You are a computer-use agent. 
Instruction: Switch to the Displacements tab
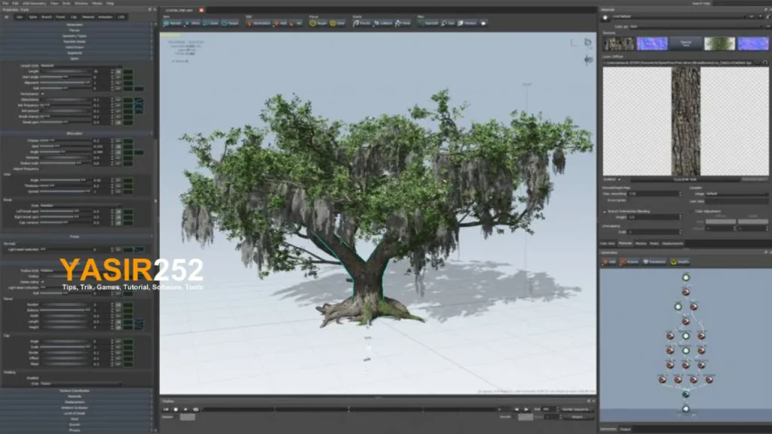pyautogui.click(x=672, y=243)
